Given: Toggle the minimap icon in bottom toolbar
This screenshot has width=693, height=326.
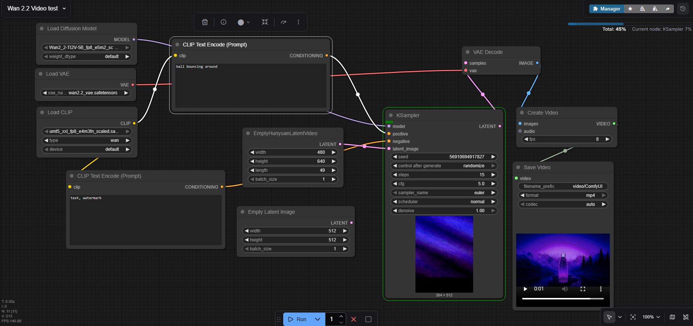Looking at the screenshot, I should [672, 317].
